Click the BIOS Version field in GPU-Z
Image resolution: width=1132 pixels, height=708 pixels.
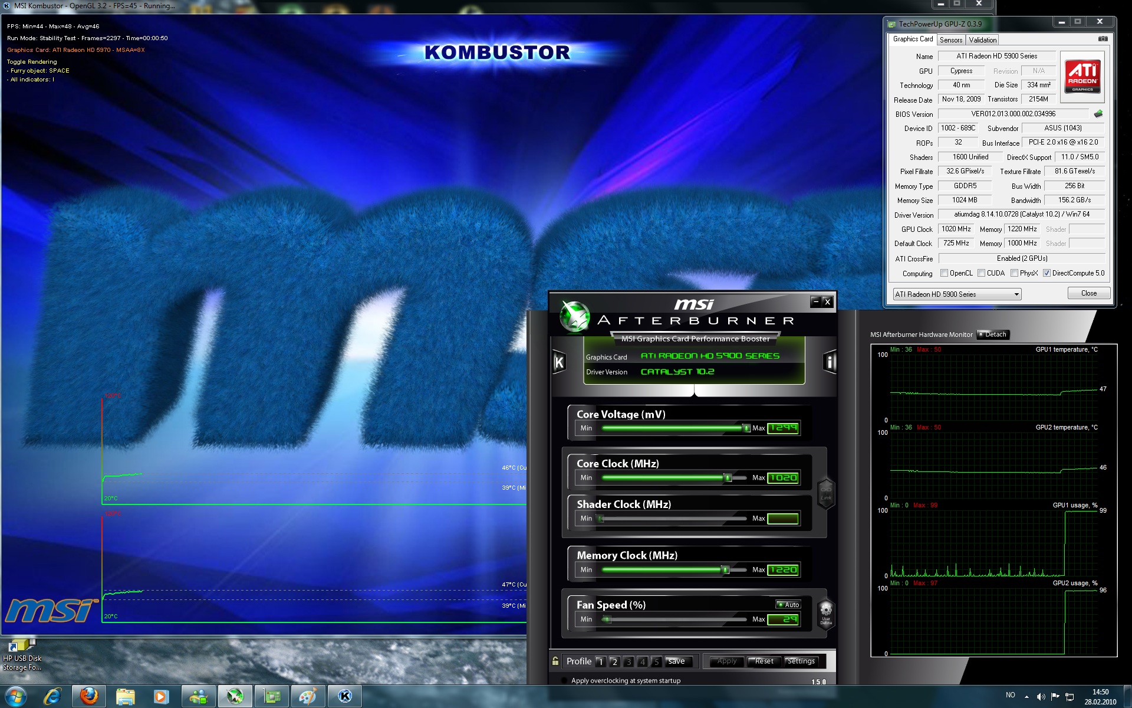1013,114
